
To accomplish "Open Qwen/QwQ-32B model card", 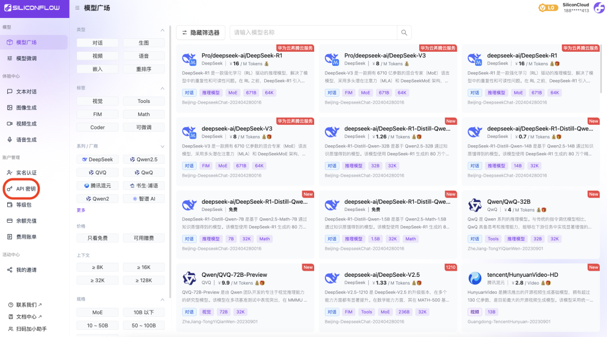I will tap(531, 224).
